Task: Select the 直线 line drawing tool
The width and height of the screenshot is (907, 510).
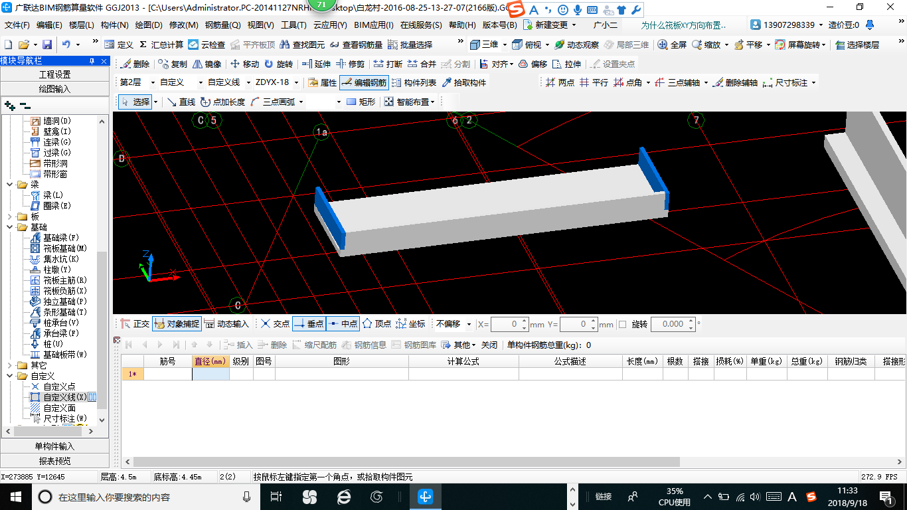Action: pyautogui.click(x=181, y=102)
